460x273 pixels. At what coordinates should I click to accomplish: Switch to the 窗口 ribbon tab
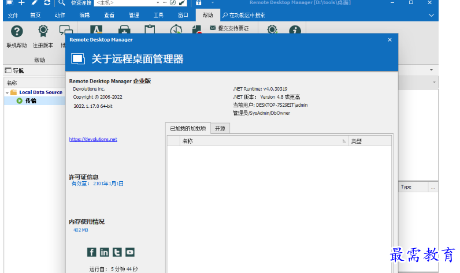click(183, 15)
